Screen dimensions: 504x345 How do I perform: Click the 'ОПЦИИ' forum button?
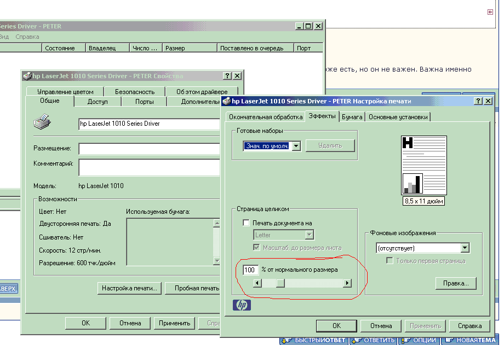pyautogui.click(x=419, y=340)
